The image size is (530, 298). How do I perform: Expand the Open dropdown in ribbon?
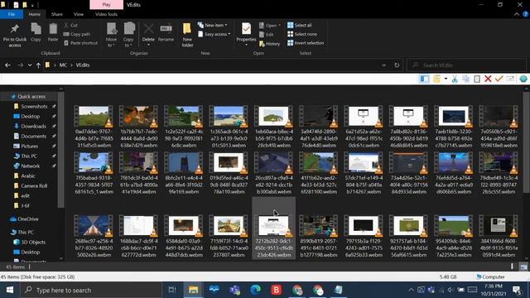(270, 26)
